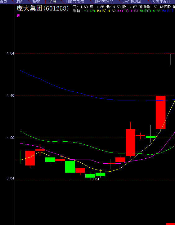Viewport: 175px width, 225px height.
Task: Click the 涨幅 -0.43% value
Action: pos(84,11)
